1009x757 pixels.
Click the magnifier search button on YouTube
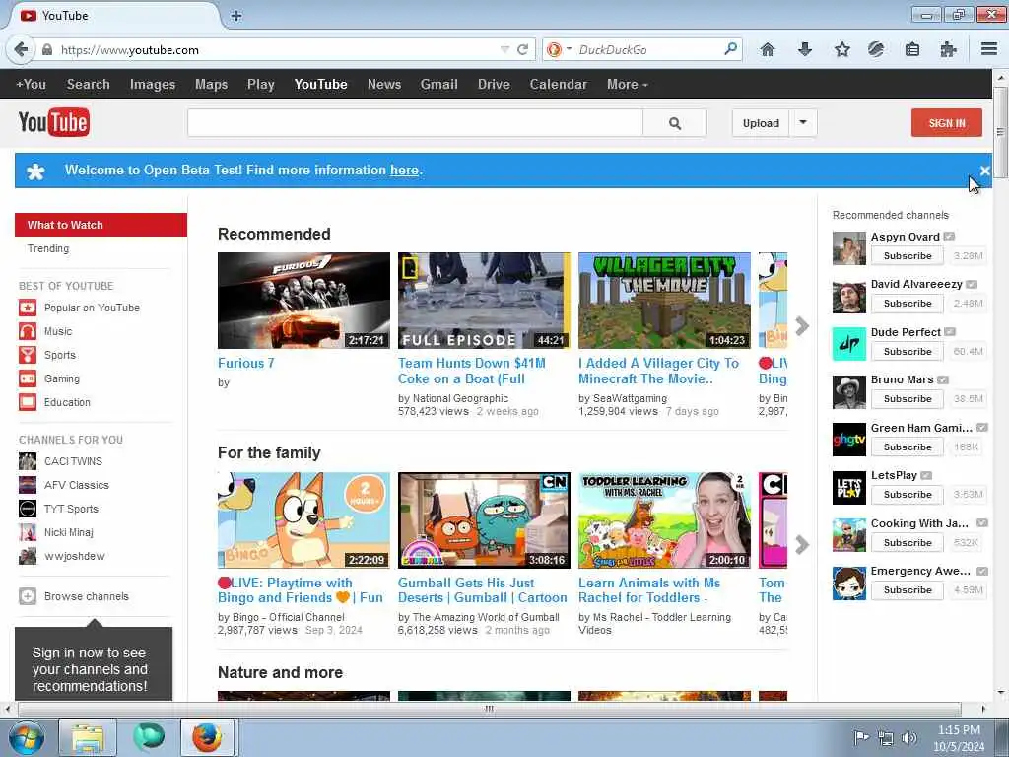click(x=674, y=123)
